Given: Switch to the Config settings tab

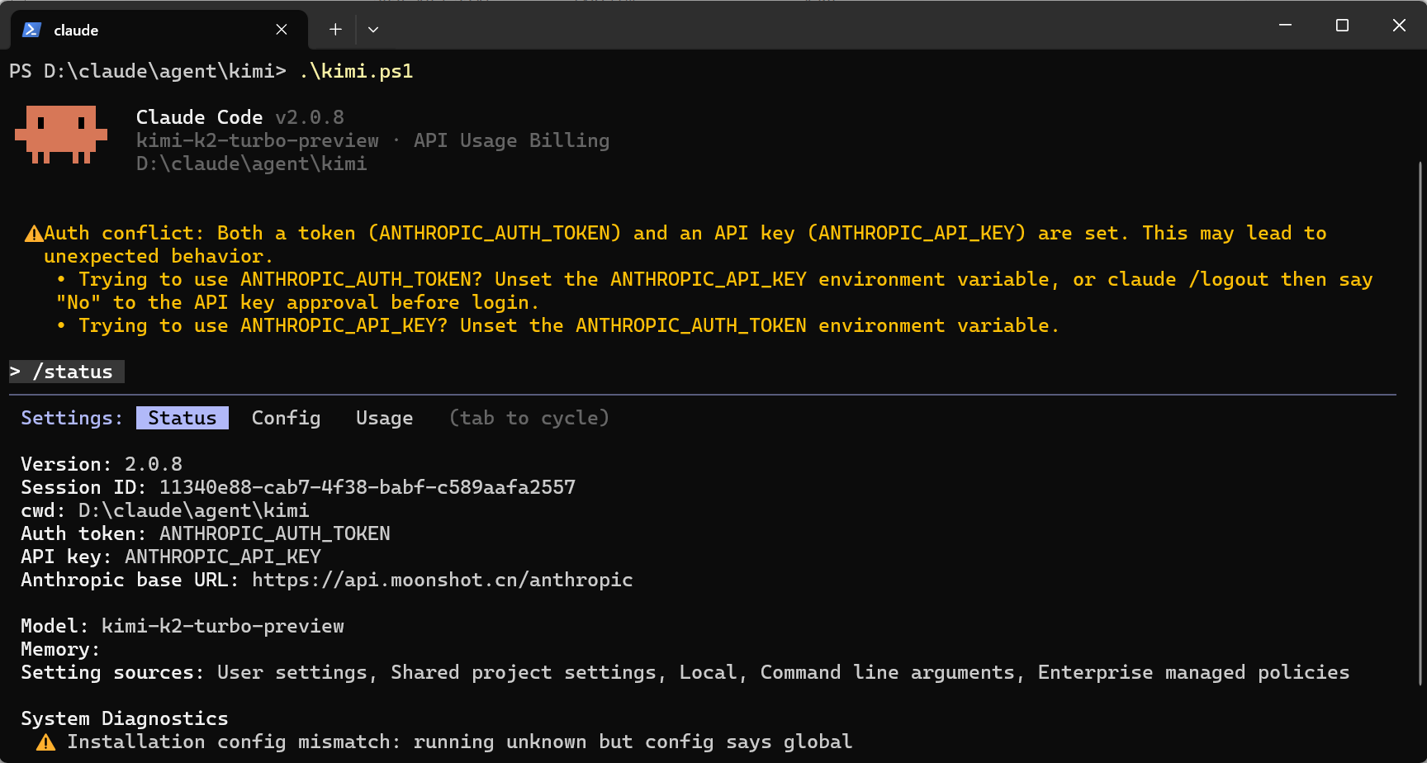Looking at the screenshot, I should pos(286,418).
